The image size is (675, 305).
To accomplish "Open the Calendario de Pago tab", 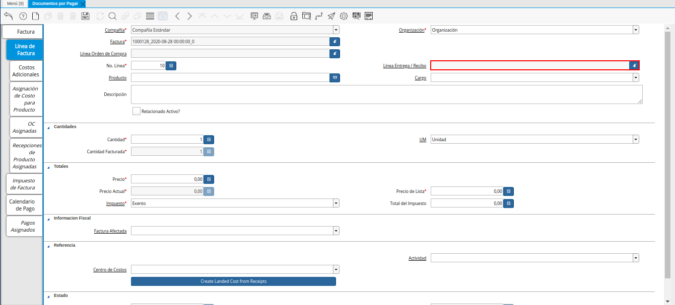I will point(22,205).
